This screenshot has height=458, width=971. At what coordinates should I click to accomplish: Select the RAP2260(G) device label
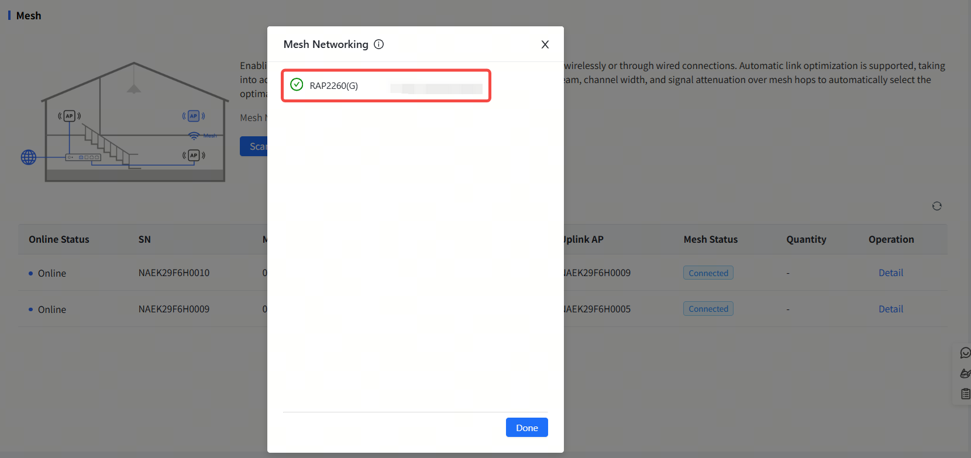[333, 85]
